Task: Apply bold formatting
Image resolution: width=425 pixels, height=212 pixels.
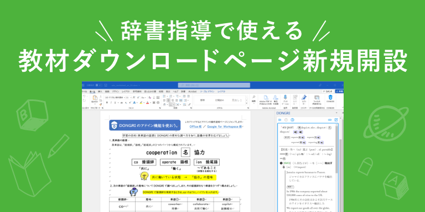Action: pos(107,103)
